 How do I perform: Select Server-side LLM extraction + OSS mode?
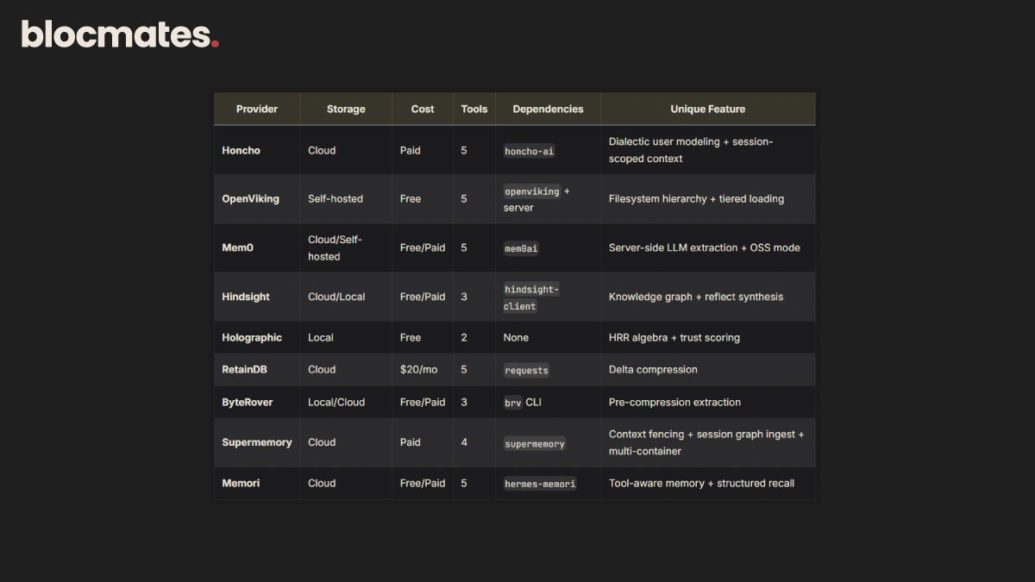(705, 247)
